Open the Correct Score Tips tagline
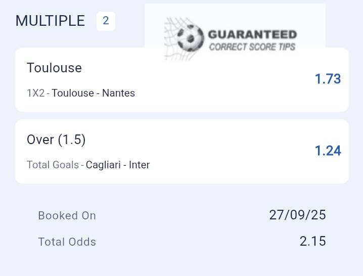363x276 pixels. [x=252, y=48]
